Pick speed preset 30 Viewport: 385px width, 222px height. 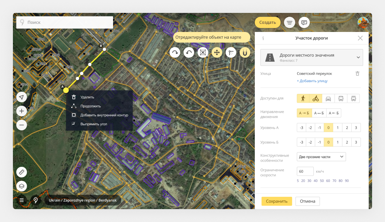pos(309,181)
